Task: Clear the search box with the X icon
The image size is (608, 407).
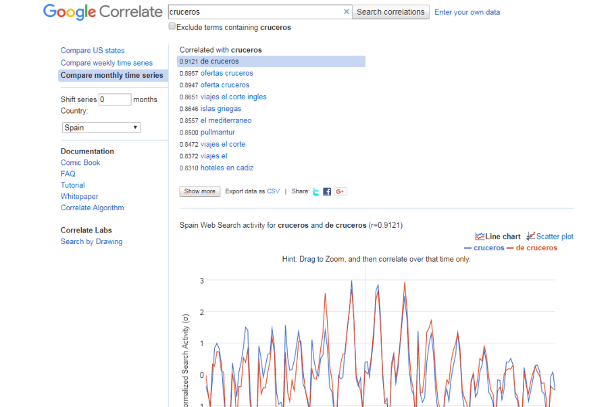Action: (347, 11)
